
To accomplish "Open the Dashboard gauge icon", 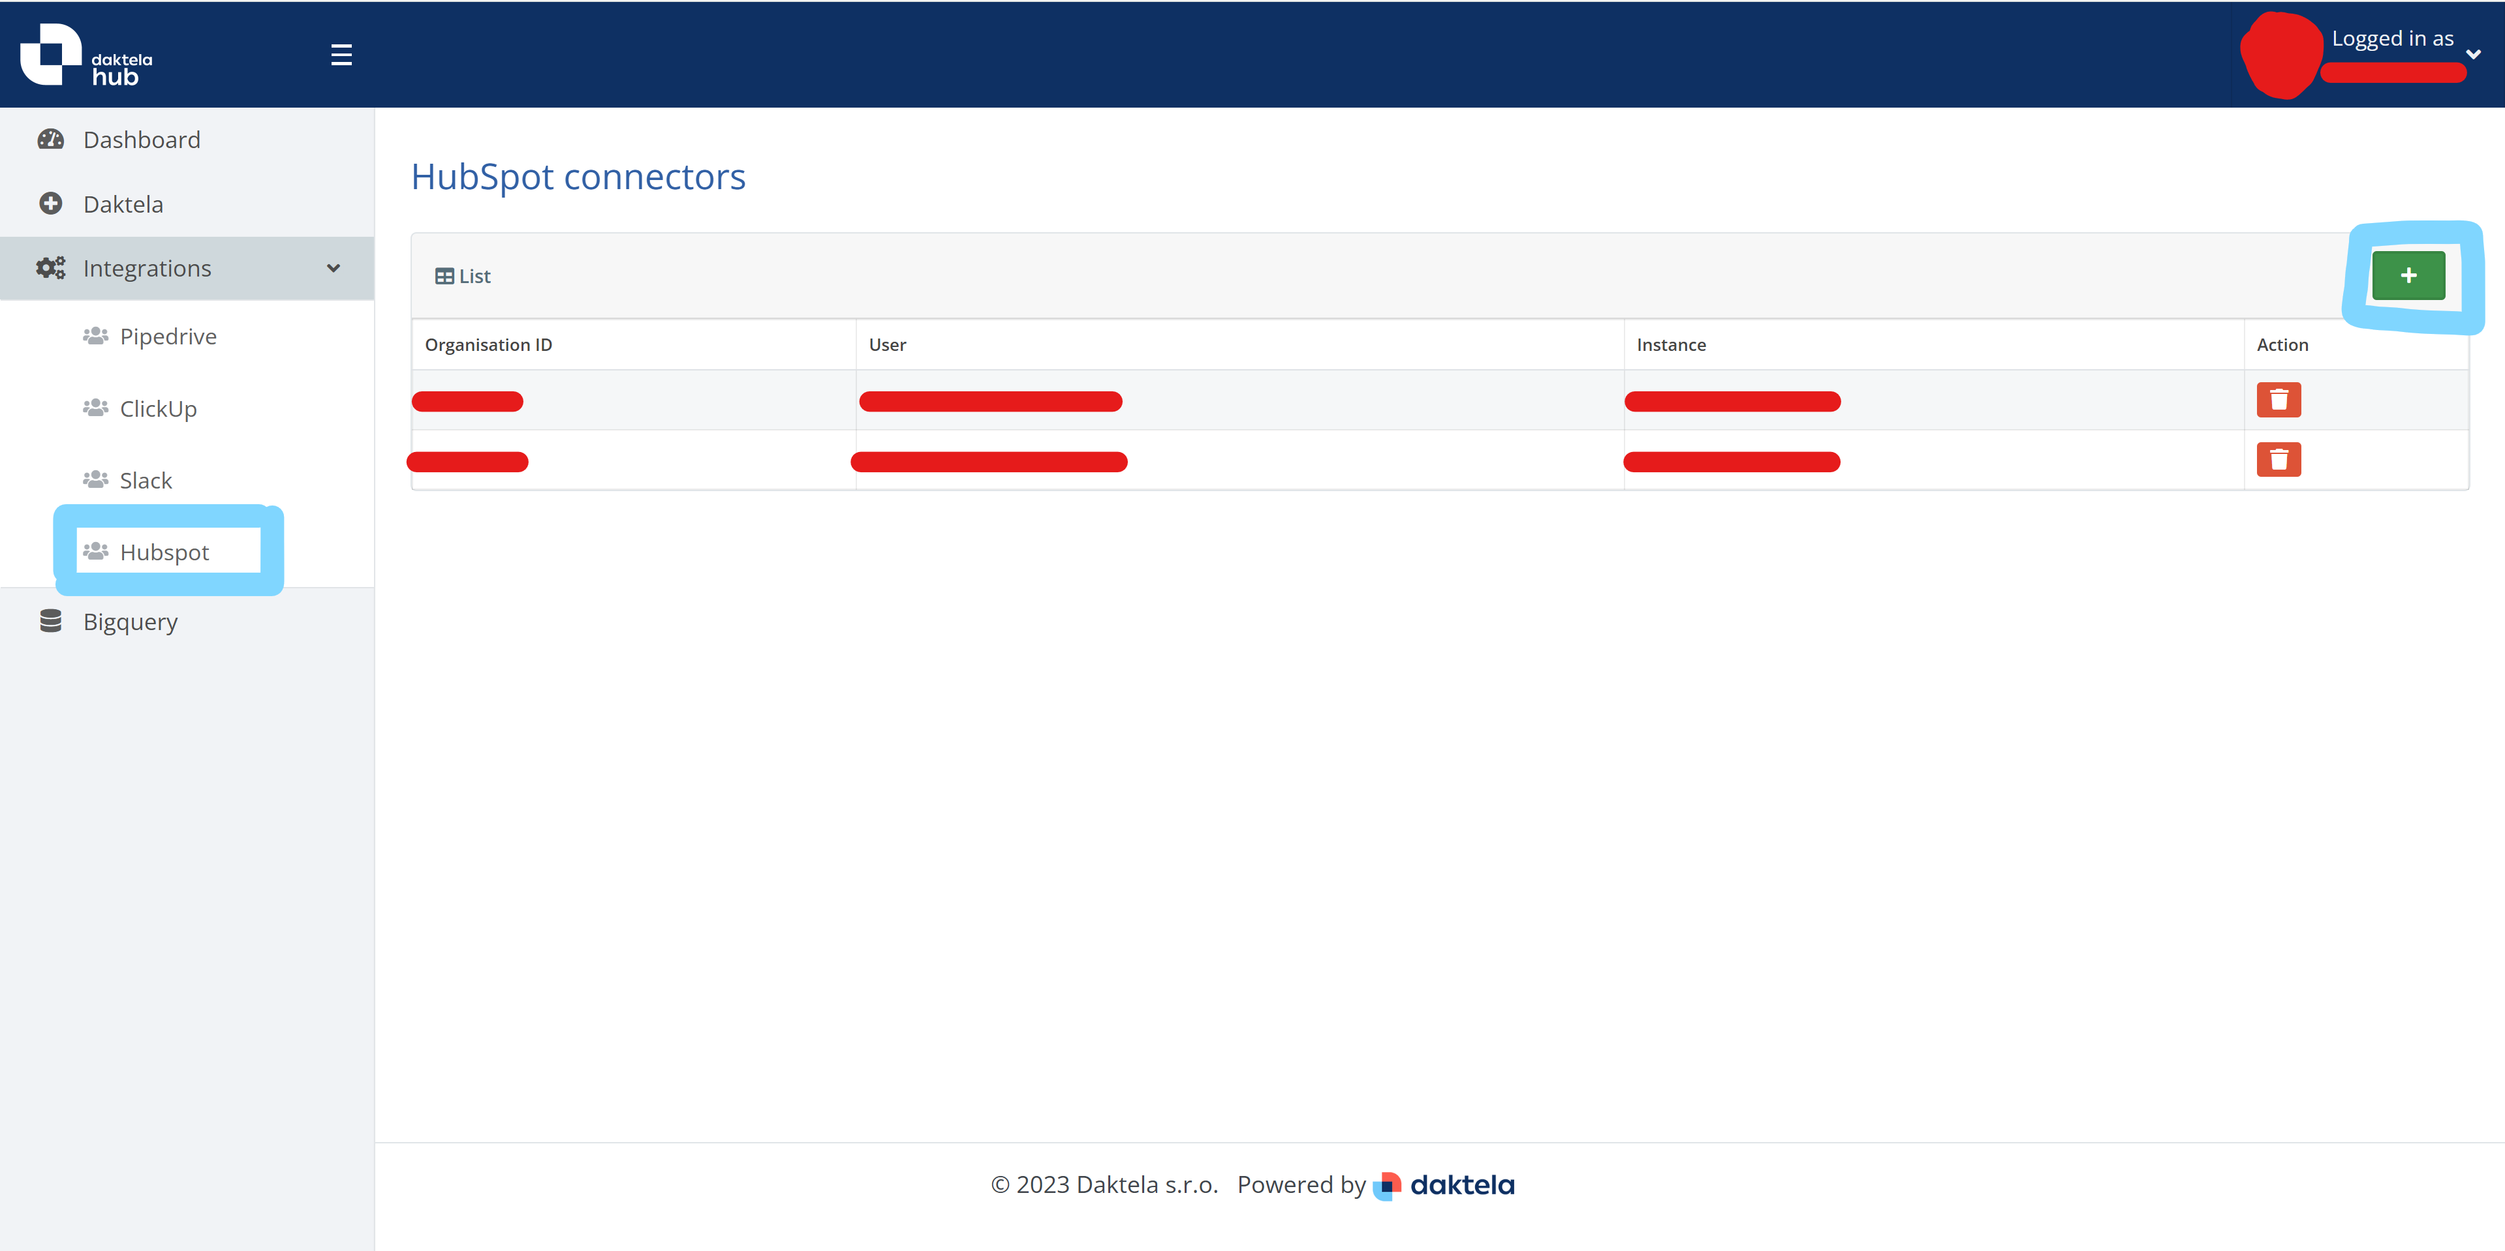I will click(50, 139).
